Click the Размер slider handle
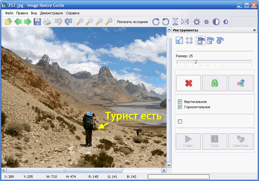 pyautogui.click(x=195, y=62)
